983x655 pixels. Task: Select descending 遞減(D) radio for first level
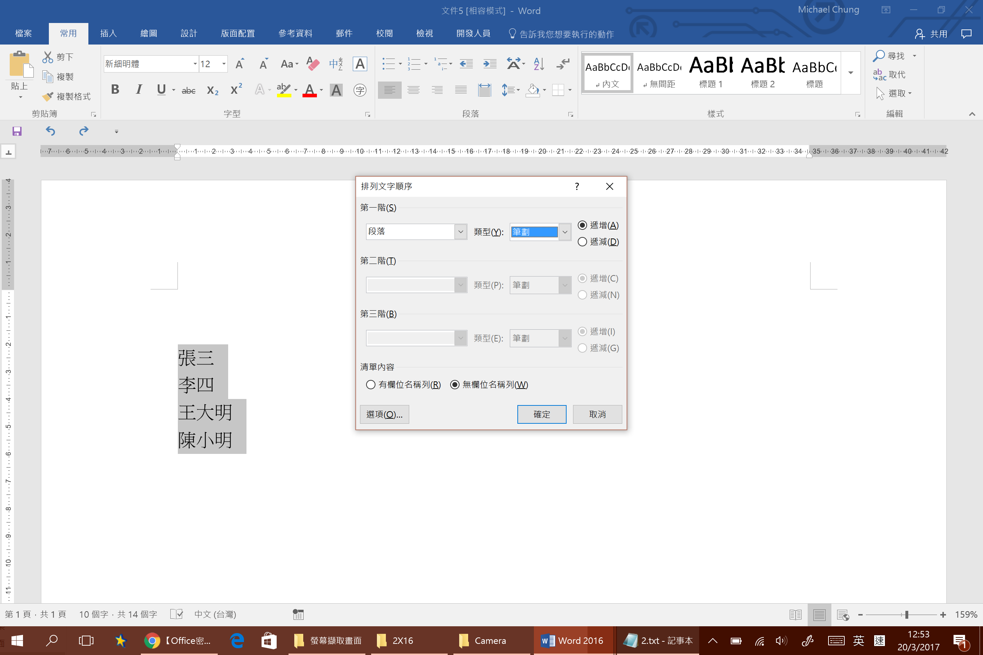coord(582,242)
